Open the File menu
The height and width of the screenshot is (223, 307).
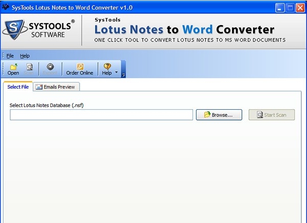[x=10, y=56]
